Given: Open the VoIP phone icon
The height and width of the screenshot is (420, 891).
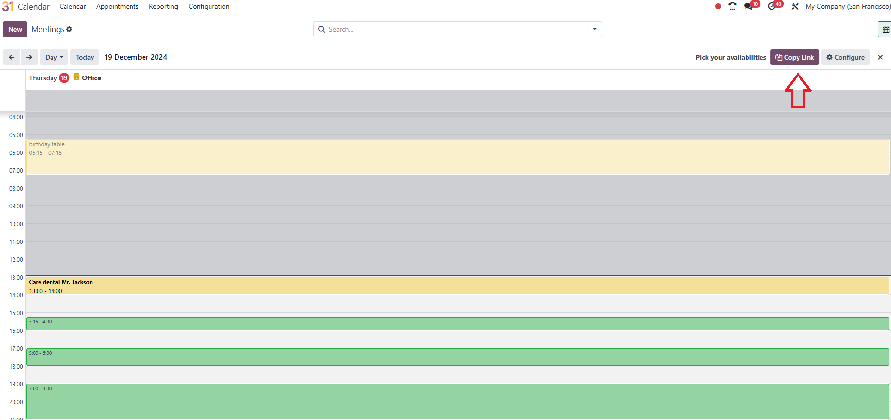Looking at the screenshot, I should point(733,6).
